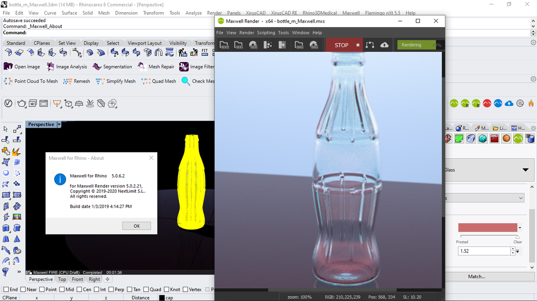Click the Match... button
The height and width of the screenshot is (301, 537).
476,276
